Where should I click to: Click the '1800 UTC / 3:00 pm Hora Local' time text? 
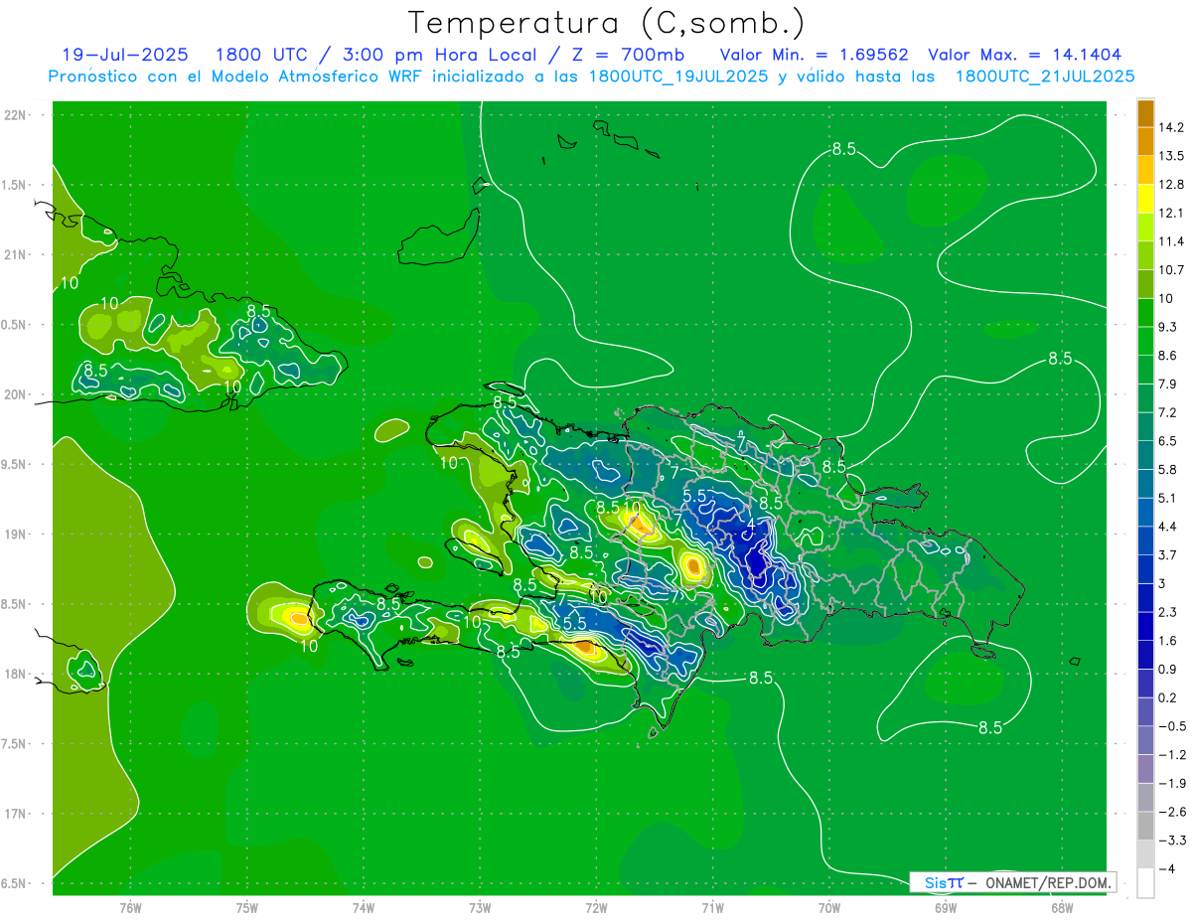coord(376,55)
